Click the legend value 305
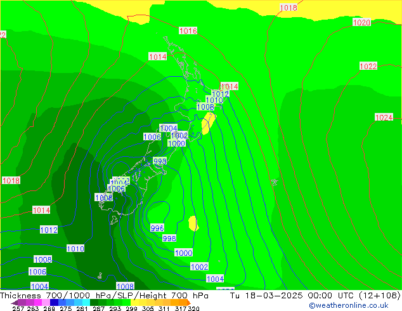 pos(148,308)
